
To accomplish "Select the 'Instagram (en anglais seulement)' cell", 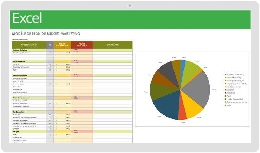I will (x=29, y=123).
